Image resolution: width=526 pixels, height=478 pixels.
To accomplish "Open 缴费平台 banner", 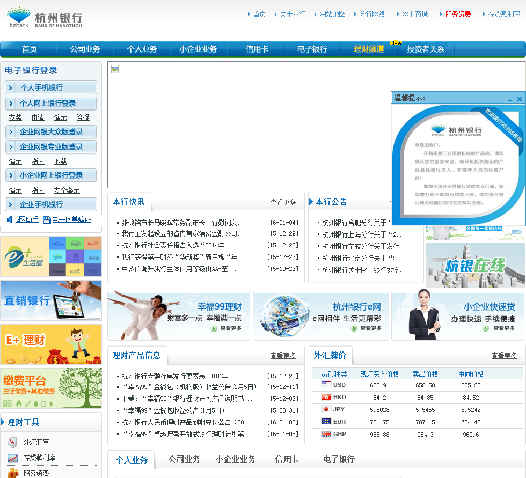I will pyautogui.click(x=51, y=388).
